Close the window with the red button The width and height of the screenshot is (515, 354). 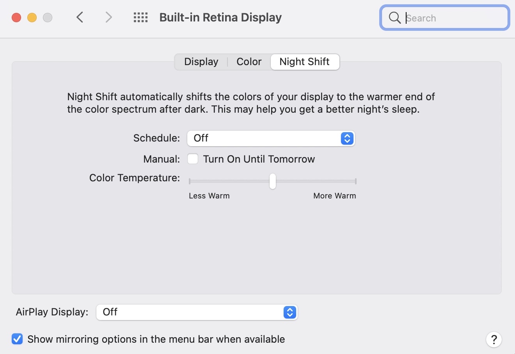(16, 18)
